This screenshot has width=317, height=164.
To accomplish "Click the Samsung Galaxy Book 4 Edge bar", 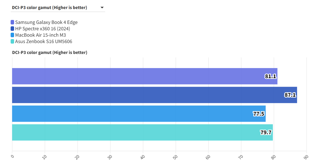I will pos(133,76).
